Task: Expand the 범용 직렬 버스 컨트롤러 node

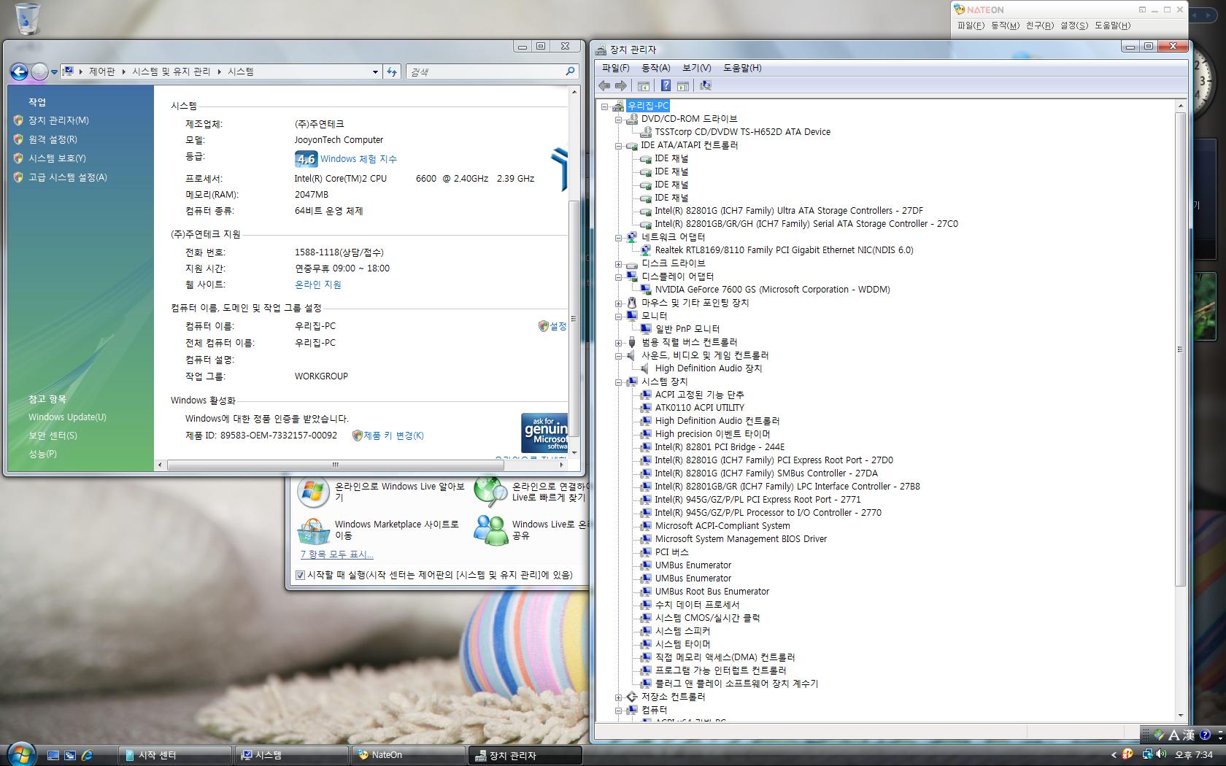Action: [618, 343]
